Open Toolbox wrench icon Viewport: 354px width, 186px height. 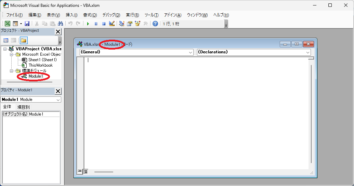[146, 24]
